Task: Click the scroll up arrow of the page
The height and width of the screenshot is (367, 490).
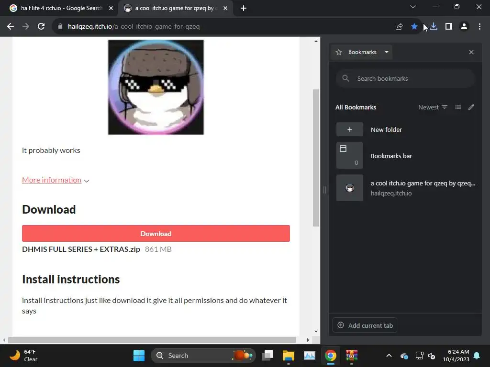Action: (x=316, y=41)
